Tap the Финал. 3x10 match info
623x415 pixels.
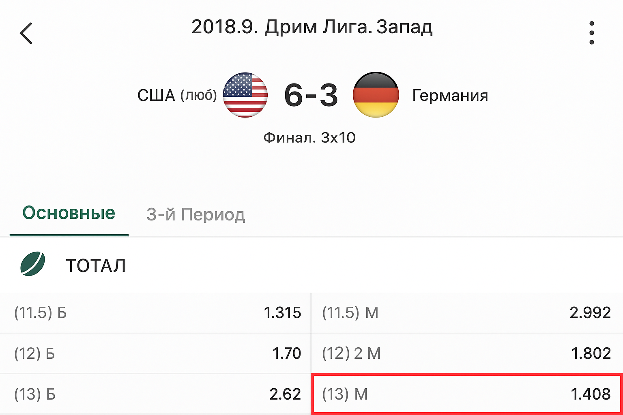[309, 138]
